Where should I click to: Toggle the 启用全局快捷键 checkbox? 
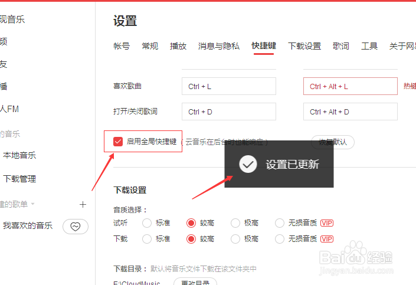click(x=118, y=142)
